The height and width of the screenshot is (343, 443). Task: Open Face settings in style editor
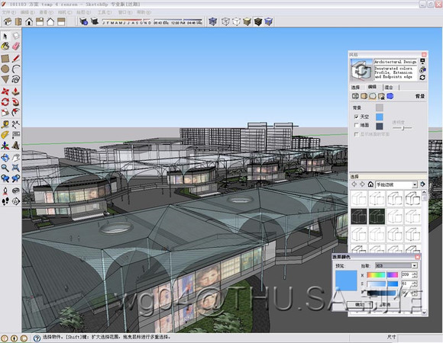(x=364, y=96)
